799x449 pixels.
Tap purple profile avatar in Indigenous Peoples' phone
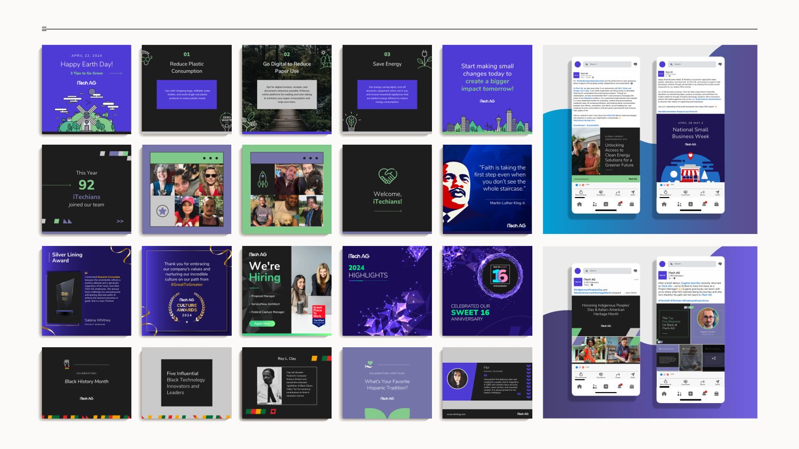(x=577, y=271)
